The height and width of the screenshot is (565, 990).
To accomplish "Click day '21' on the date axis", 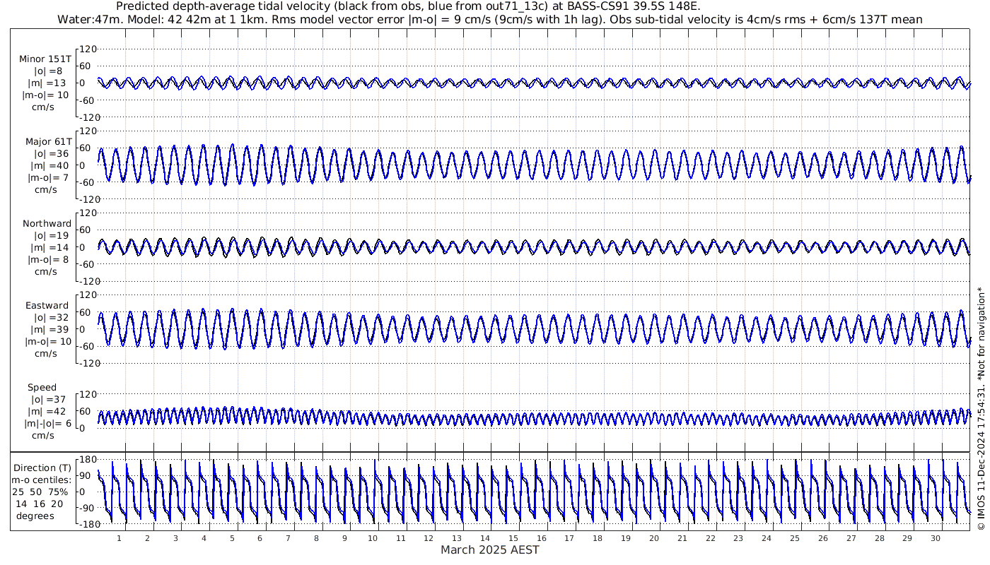I will click(682, 538).
